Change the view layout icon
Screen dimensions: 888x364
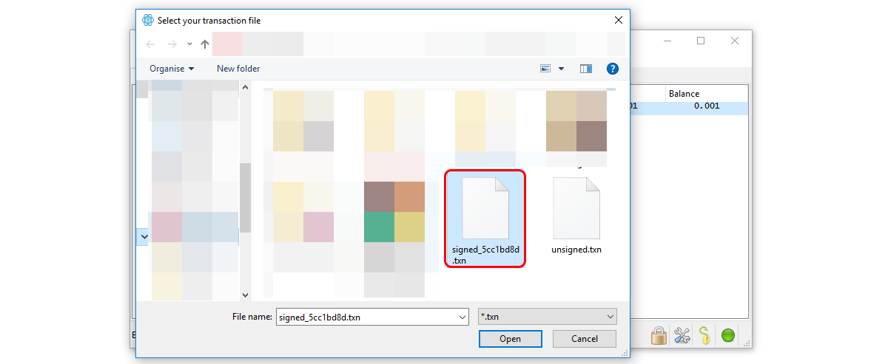click(545, 69)
